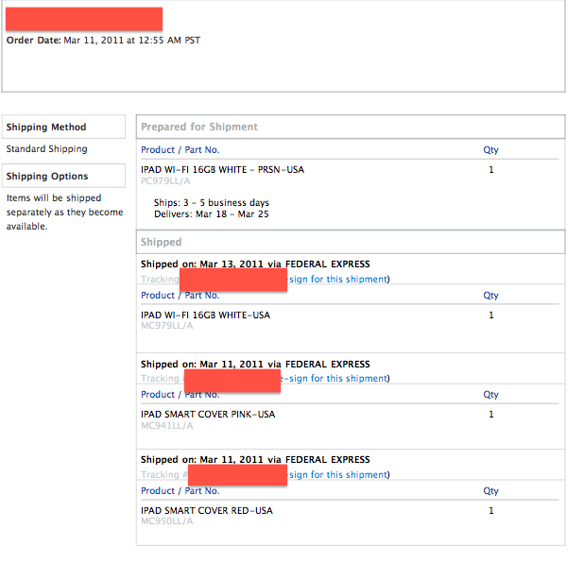584x563 pixels.
Task: Open sign link for Mar 13 shipment
Action: [x=338, y=280]
